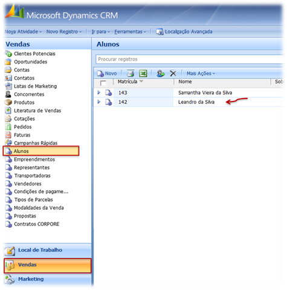Open the Mais Ações dropdown
The width and height of the screenshot is (287, 290).
pos(201,74)
